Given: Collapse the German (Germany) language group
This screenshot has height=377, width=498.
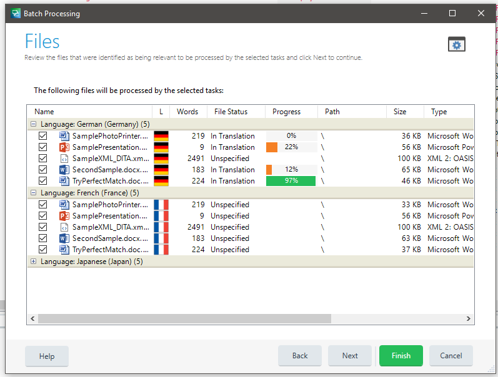Looking at the screenshot, I should click(33, 124).
